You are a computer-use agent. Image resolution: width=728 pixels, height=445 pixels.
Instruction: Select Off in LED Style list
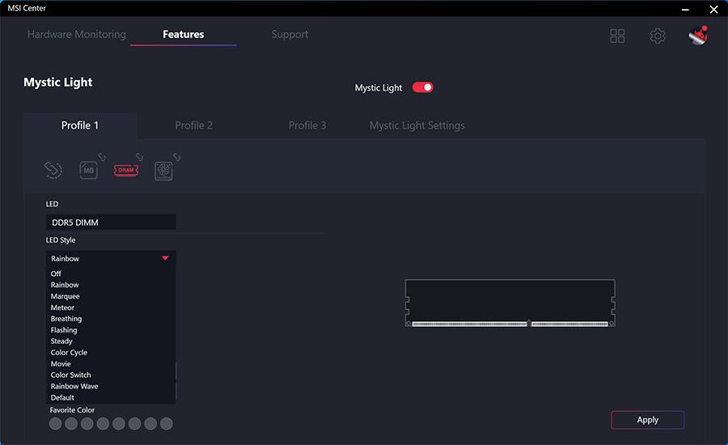[x=56, y=273]
